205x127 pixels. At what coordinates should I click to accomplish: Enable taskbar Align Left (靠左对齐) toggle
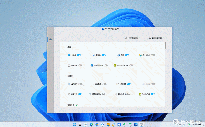[x=80, y=84]
